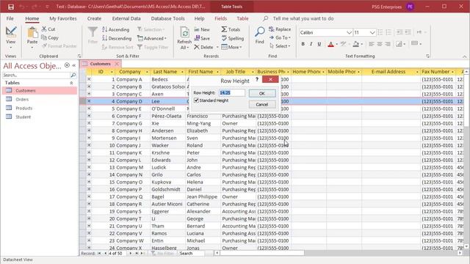Open the All Access Objects pane menu arrow

67,65
